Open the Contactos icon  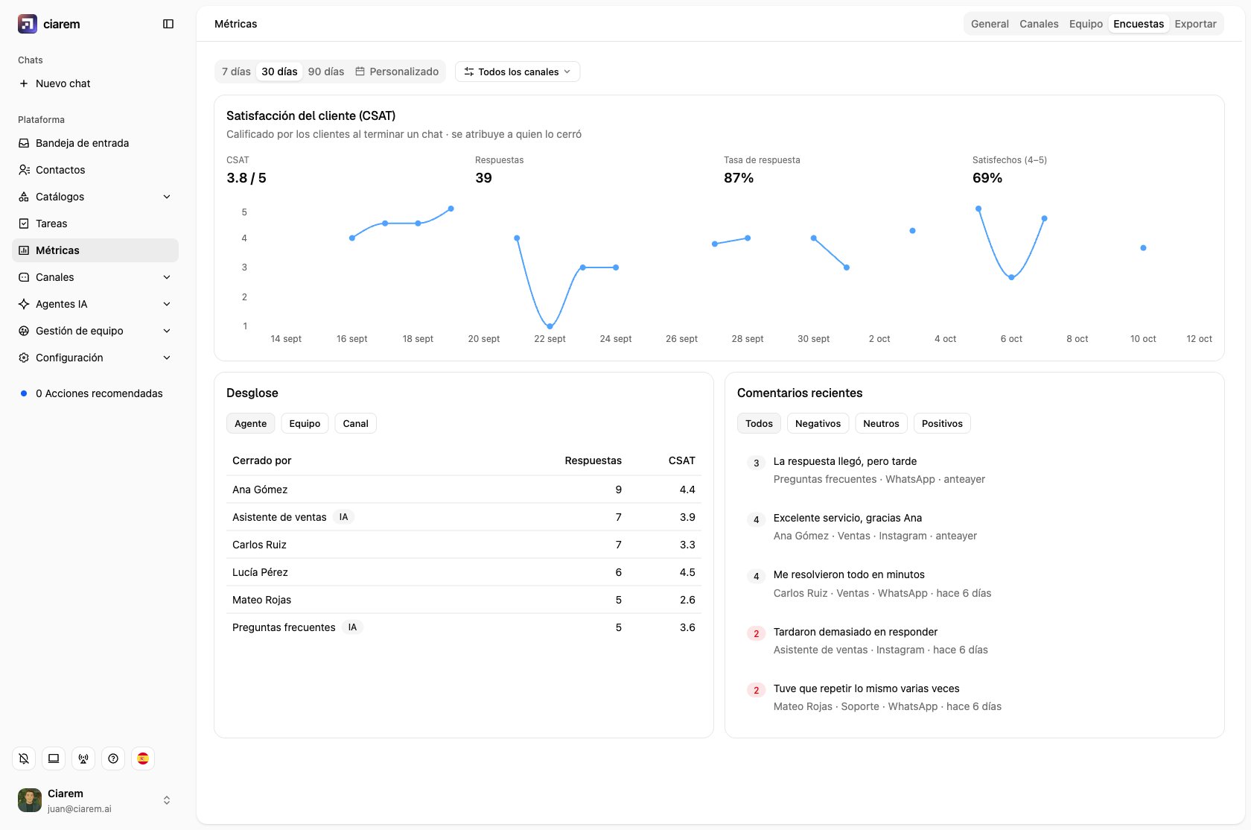tap(24, 170)
